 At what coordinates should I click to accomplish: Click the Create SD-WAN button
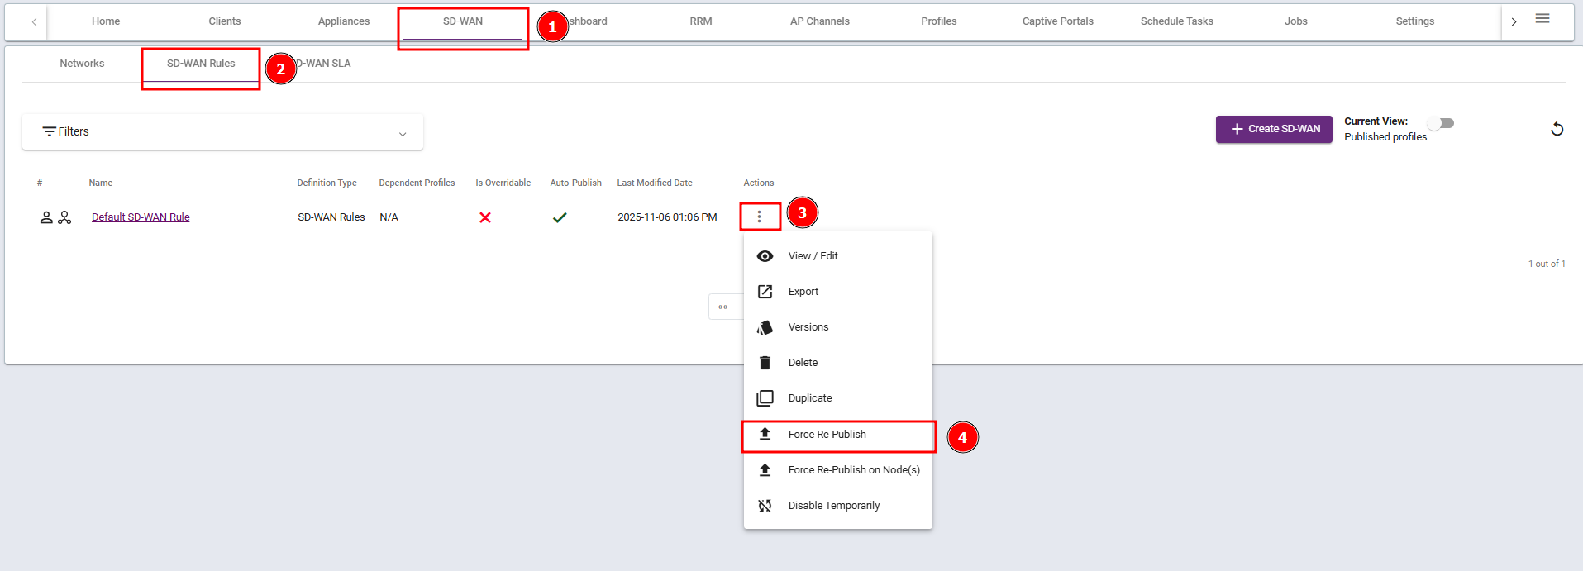1274,129
